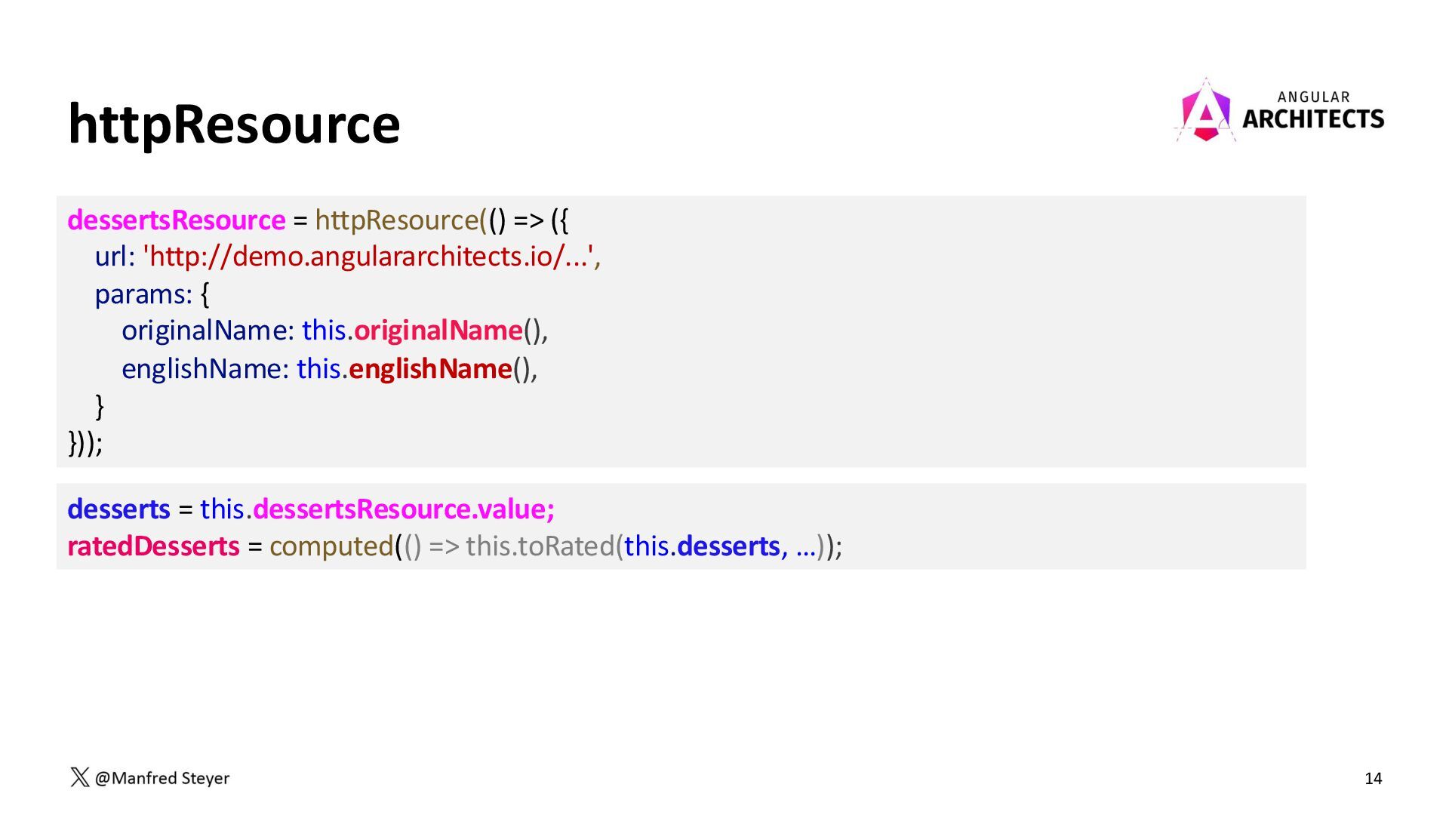Click the ARCHITECTS brand text
This screenshot has height=815, width=1449.
[x=1312, y=119]
